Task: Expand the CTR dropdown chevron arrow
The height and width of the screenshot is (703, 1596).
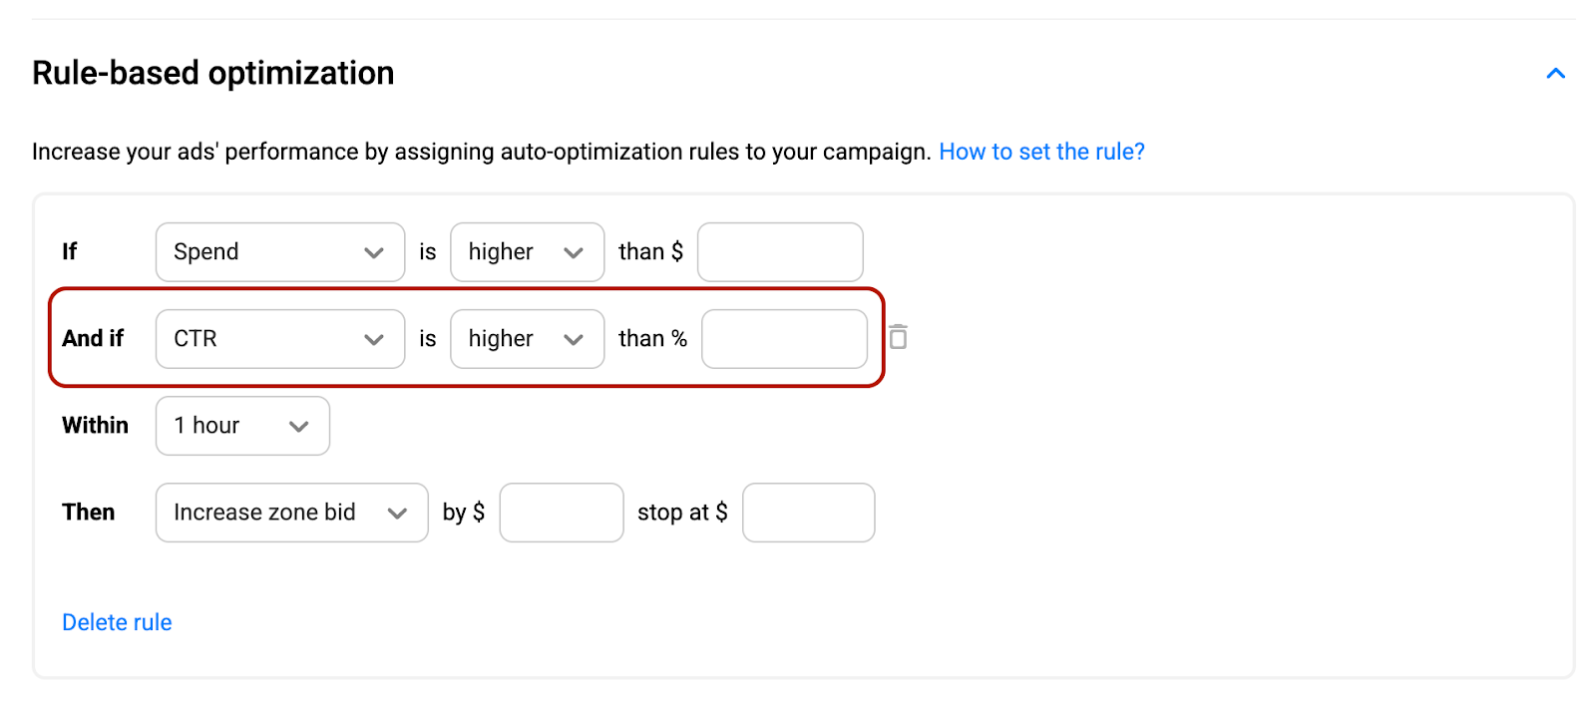Action: (x=374, y=339)
